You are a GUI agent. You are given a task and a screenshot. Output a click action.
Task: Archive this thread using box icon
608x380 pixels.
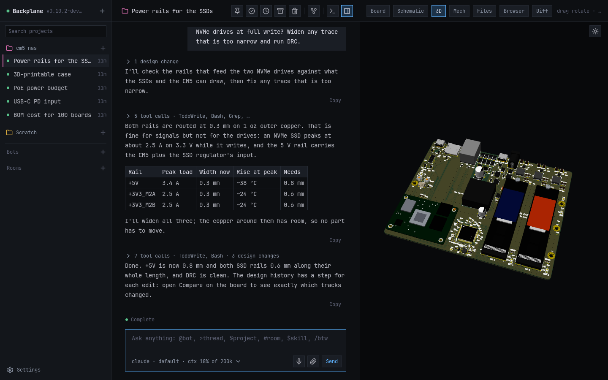point(280,11)
